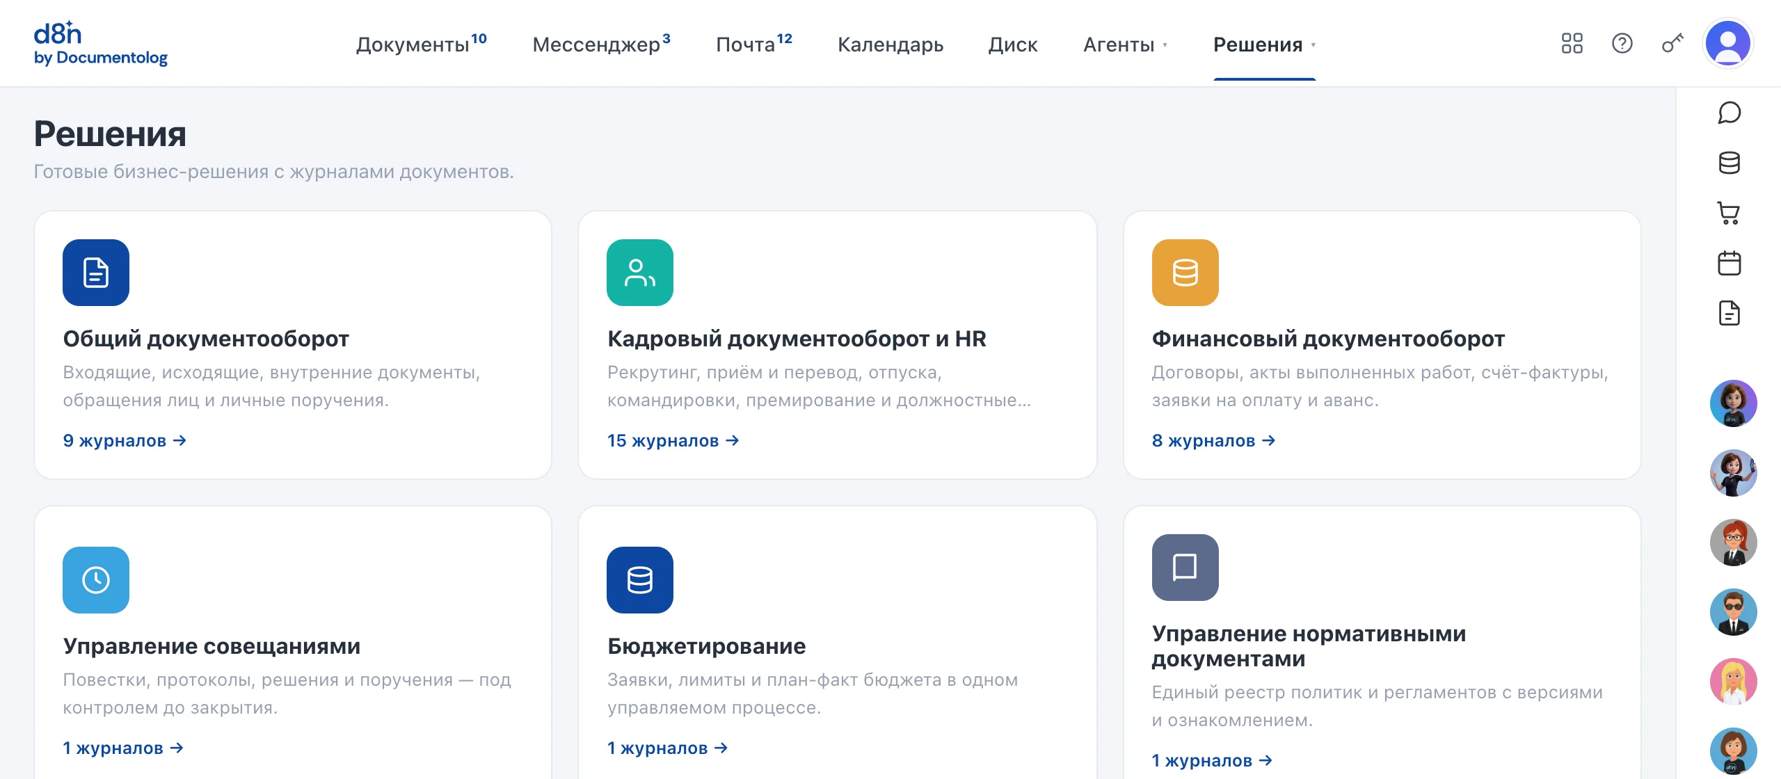Select the red-haired agent with glasses
The width and height of the screenshot is (1781, 779).
pyautogui.click(x=1733, y=543)
